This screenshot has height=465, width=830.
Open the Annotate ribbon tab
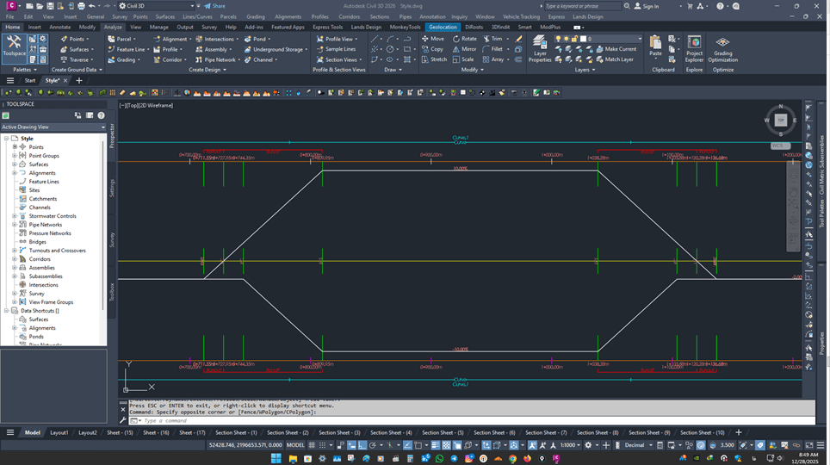(x=60, y=27)
